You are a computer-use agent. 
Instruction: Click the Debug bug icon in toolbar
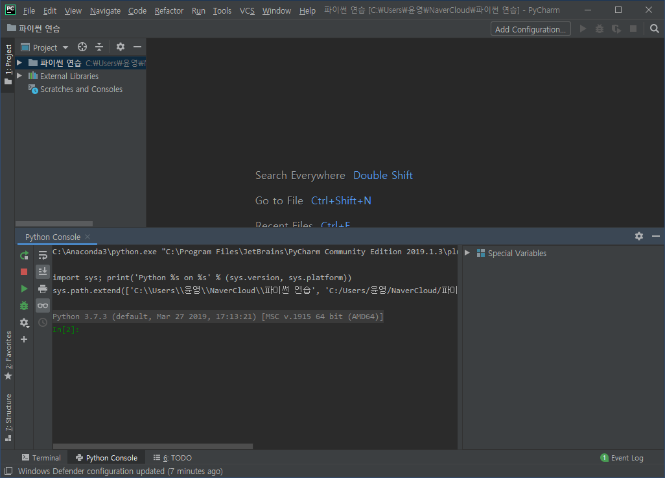pos(600,29)
